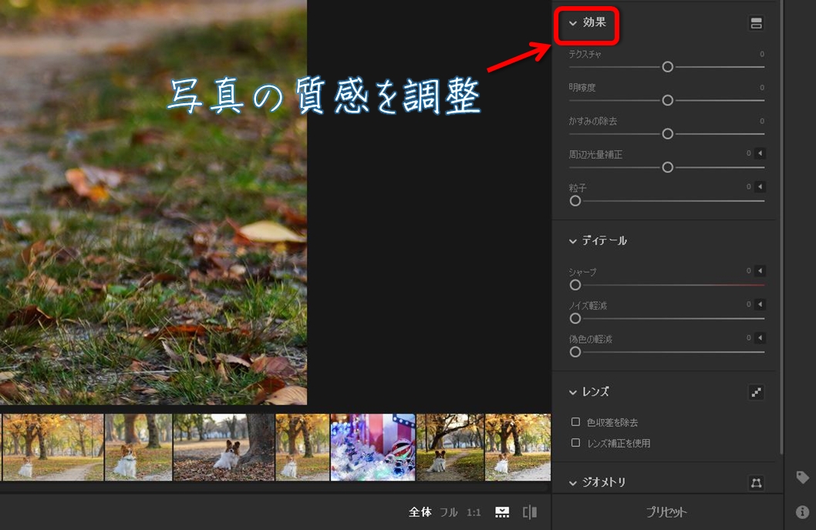
Task: Collapse the 効果 section
Action: (x=573, y=23)
